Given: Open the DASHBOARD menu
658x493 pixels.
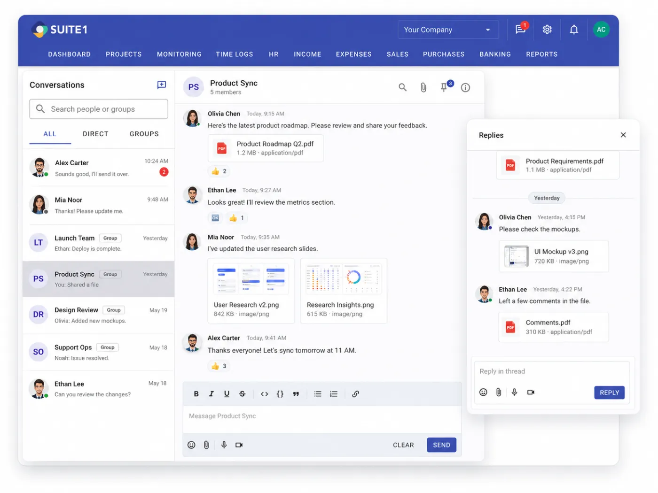Looking at the screenshot, I should [70, 54].
